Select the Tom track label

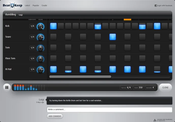coord(7,48)
